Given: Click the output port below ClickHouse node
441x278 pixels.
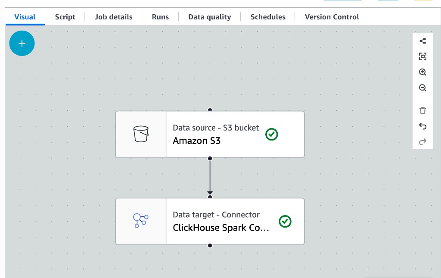Looking at the screenshot, I should 210,246.
